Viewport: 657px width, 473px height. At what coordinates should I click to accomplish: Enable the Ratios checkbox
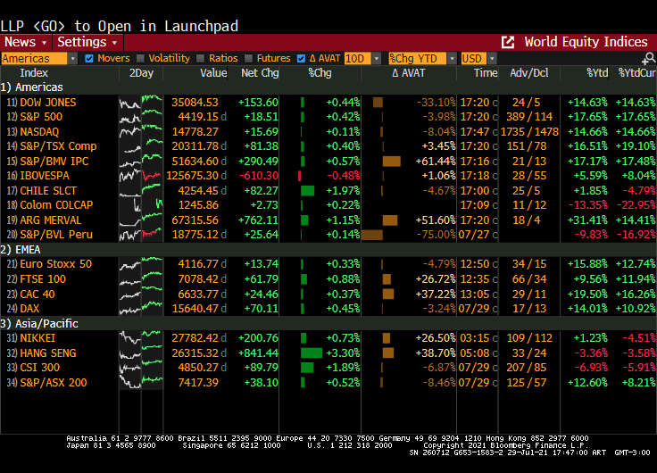(x=201, y=58)
